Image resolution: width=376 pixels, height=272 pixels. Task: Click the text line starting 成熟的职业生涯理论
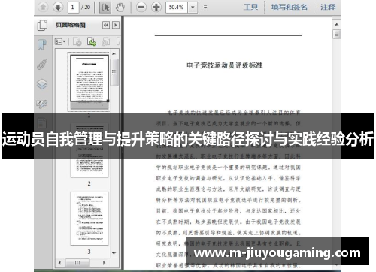point(228,189)
